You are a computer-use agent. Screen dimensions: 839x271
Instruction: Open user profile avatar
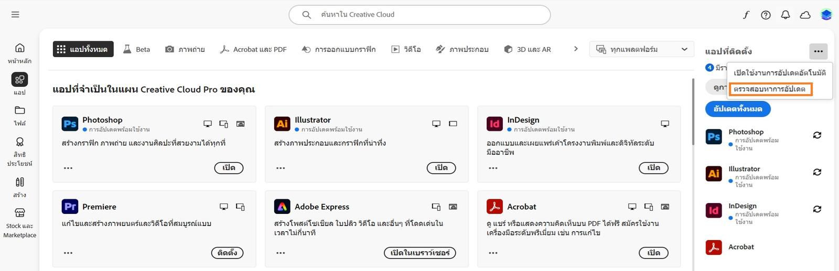click(x=826, y=15)
